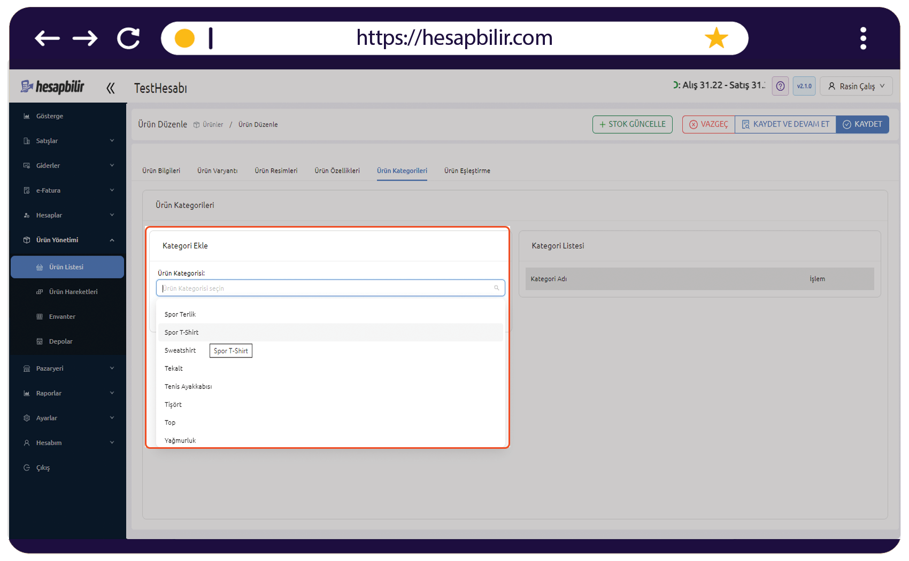Expand the Raporlar menu chevron
Screen dimensions: 909x561
[x=112, y=393]
